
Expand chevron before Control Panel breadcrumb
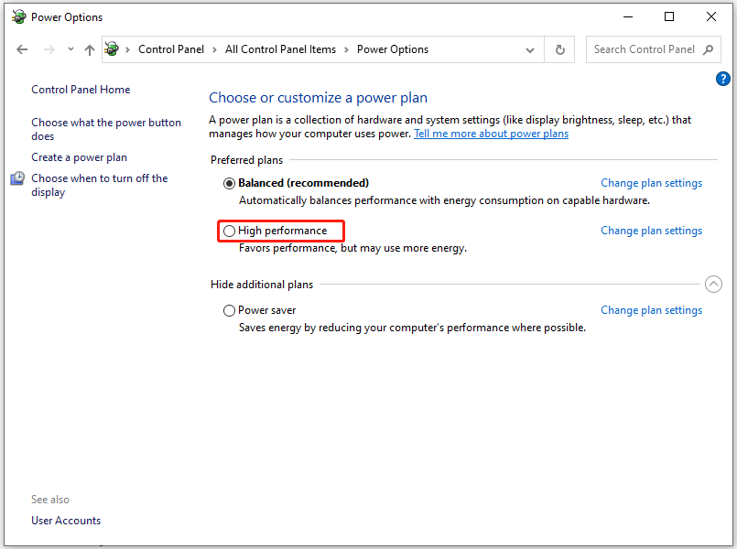click(x=127, y=49)
